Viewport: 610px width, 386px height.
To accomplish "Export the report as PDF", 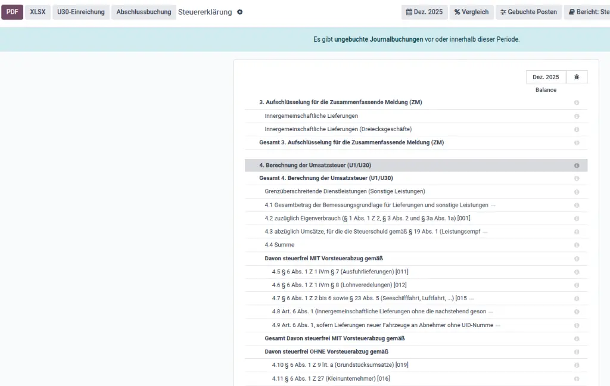I will 12,12.
